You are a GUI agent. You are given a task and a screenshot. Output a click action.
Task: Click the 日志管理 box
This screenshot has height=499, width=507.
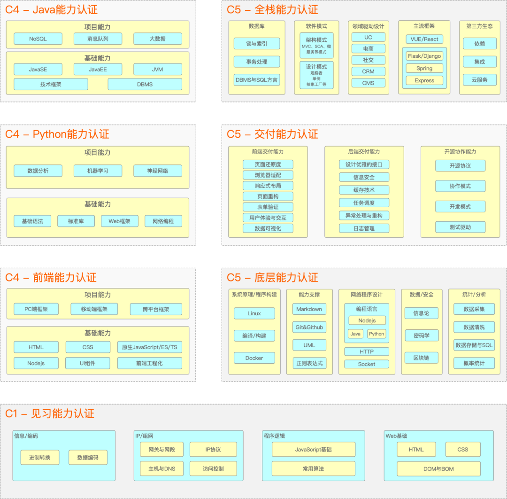pos(364,228)
